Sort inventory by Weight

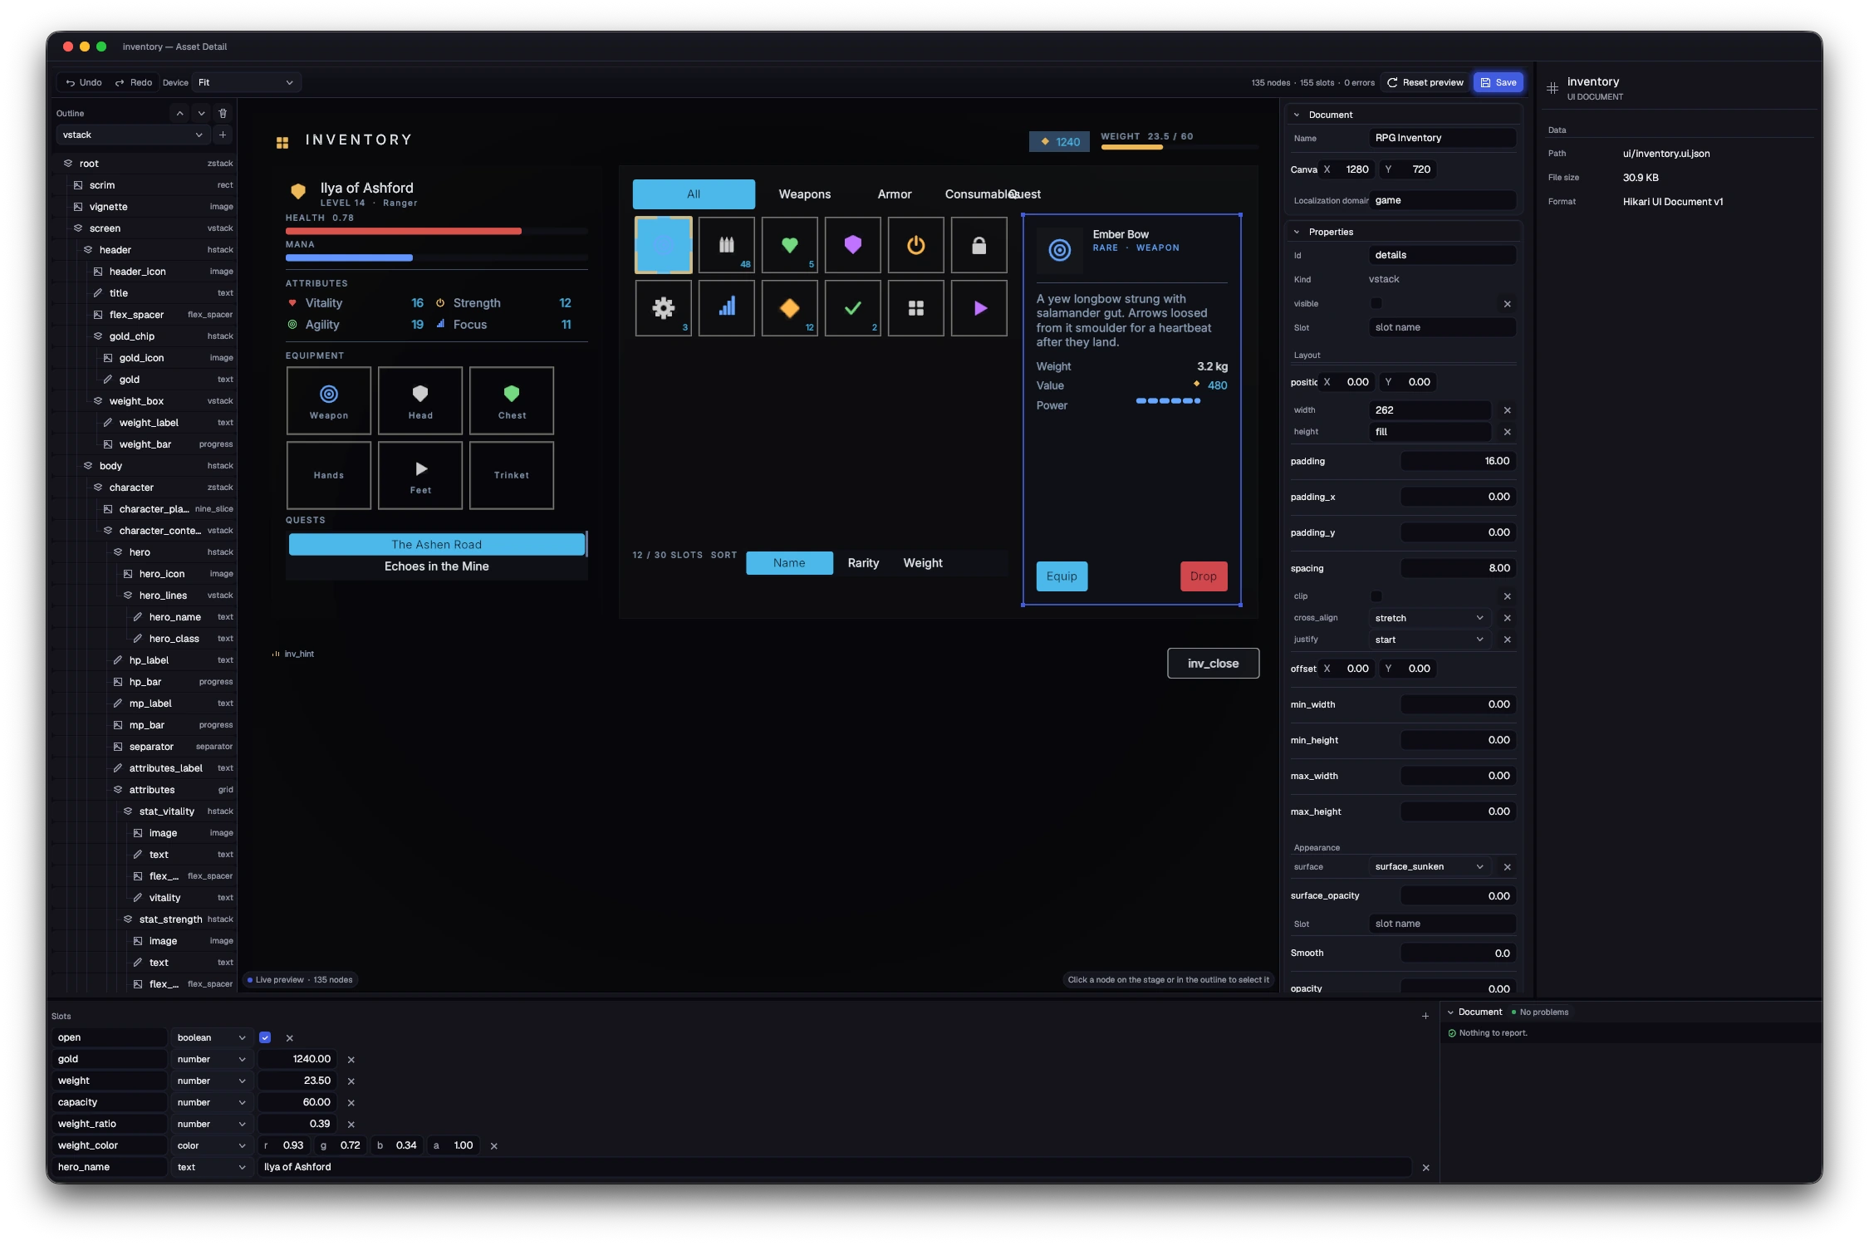tap(923, 563)
